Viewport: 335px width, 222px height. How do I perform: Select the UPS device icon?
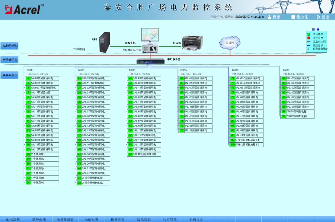[104, 42]
